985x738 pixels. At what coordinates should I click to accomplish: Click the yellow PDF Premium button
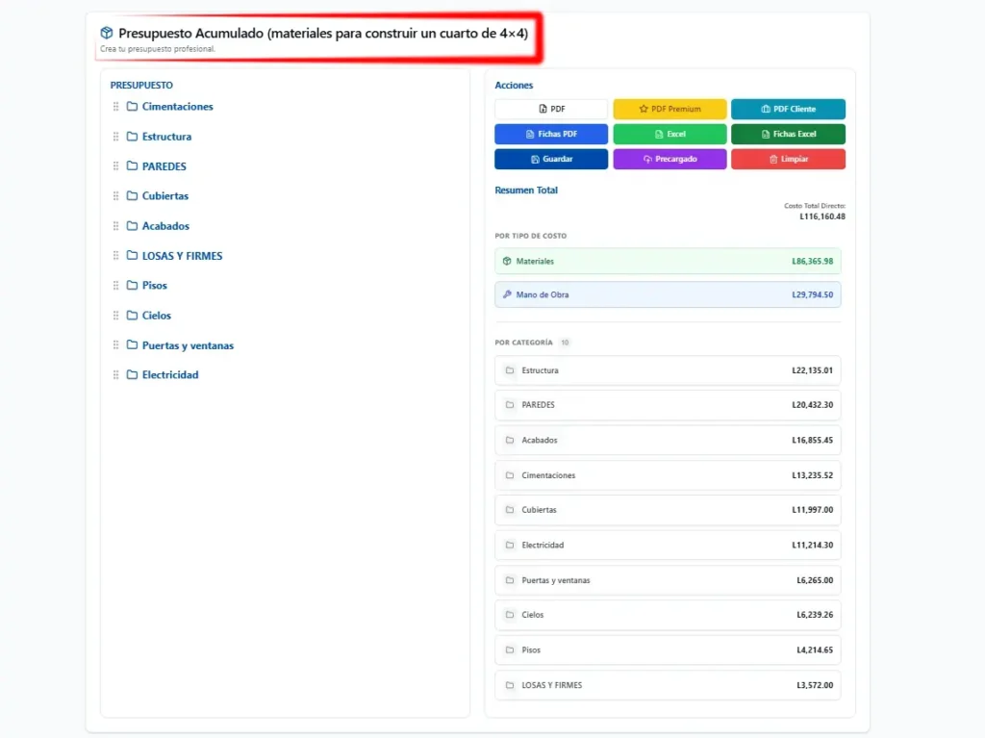coord(669,109)
